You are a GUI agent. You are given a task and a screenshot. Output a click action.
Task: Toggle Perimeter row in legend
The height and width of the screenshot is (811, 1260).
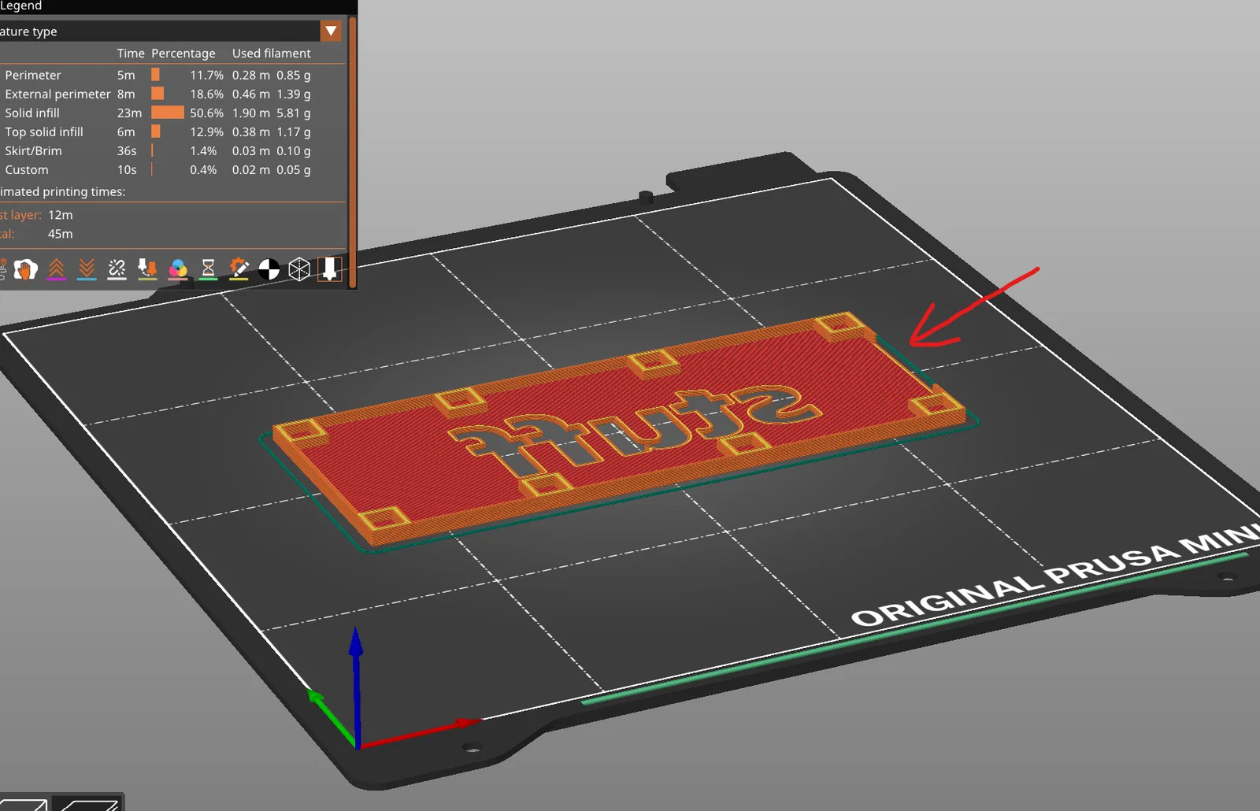coord(172,75)
